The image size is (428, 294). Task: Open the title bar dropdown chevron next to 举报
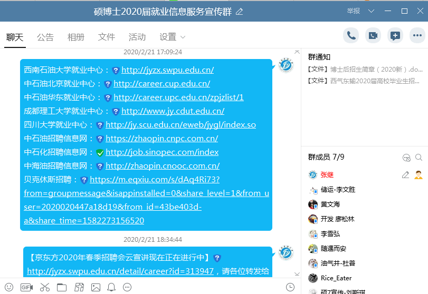tap(371, 11)
